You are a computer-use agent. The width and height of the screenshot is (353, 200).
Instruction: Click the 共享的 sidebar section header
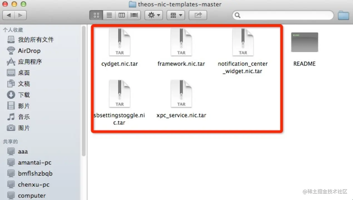10,142
